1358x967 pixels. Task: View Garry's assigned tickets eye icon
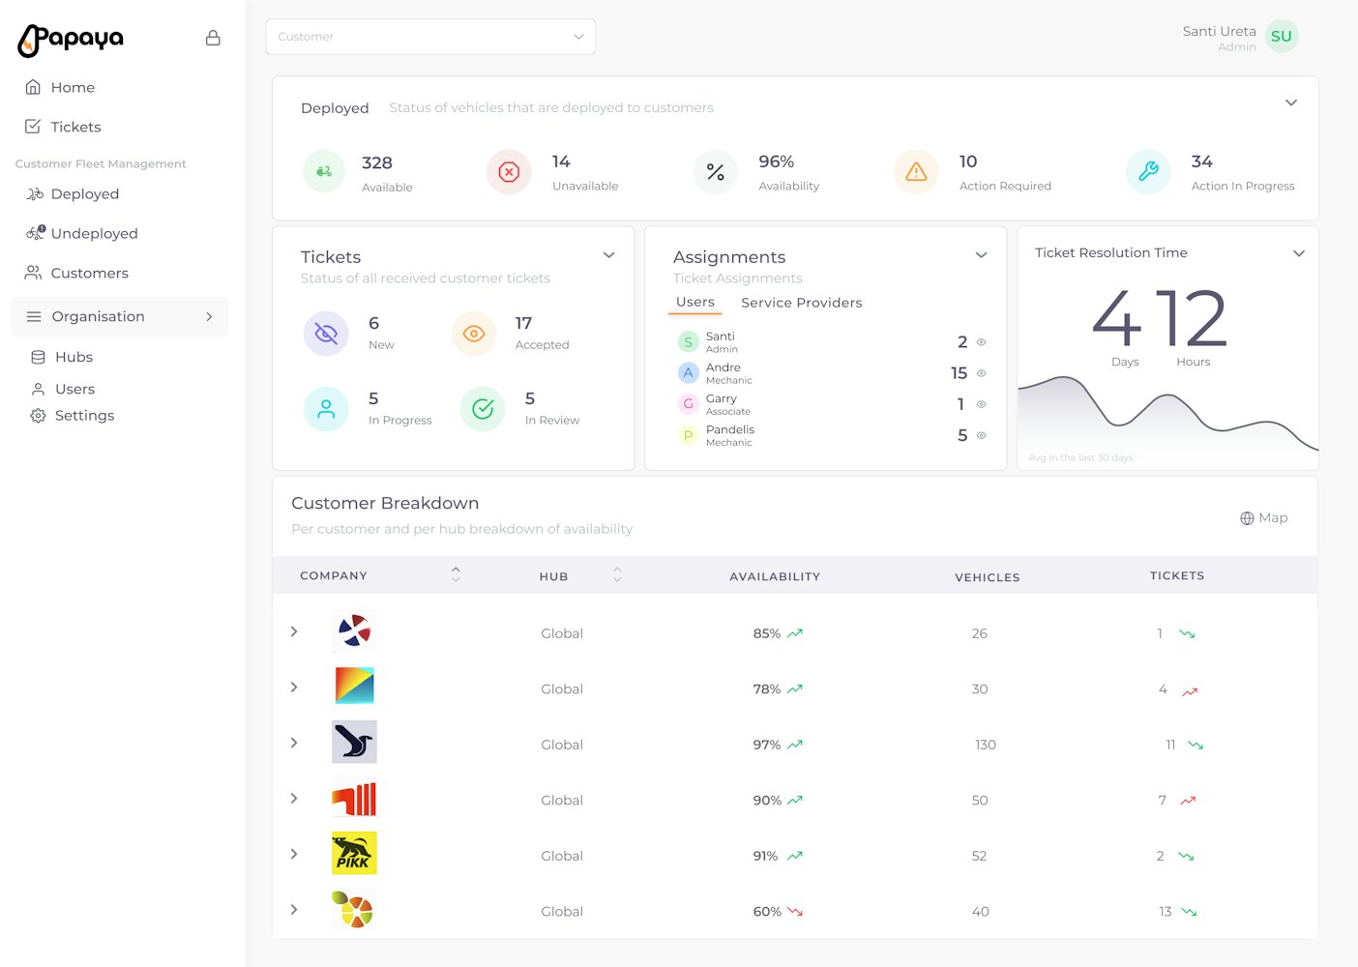982,404
